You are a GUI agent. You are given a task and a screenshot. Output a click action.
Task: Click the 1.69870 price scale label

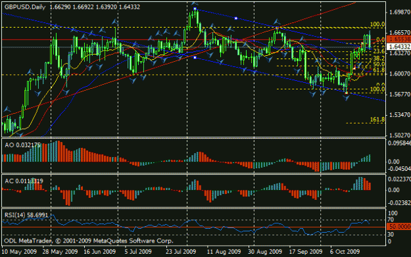point(399,12)
